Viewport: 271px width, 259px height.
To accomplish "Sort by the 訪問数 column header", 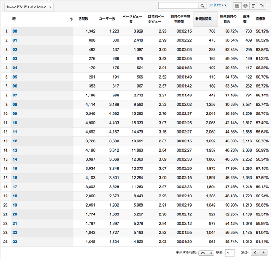I will point(83,19).
